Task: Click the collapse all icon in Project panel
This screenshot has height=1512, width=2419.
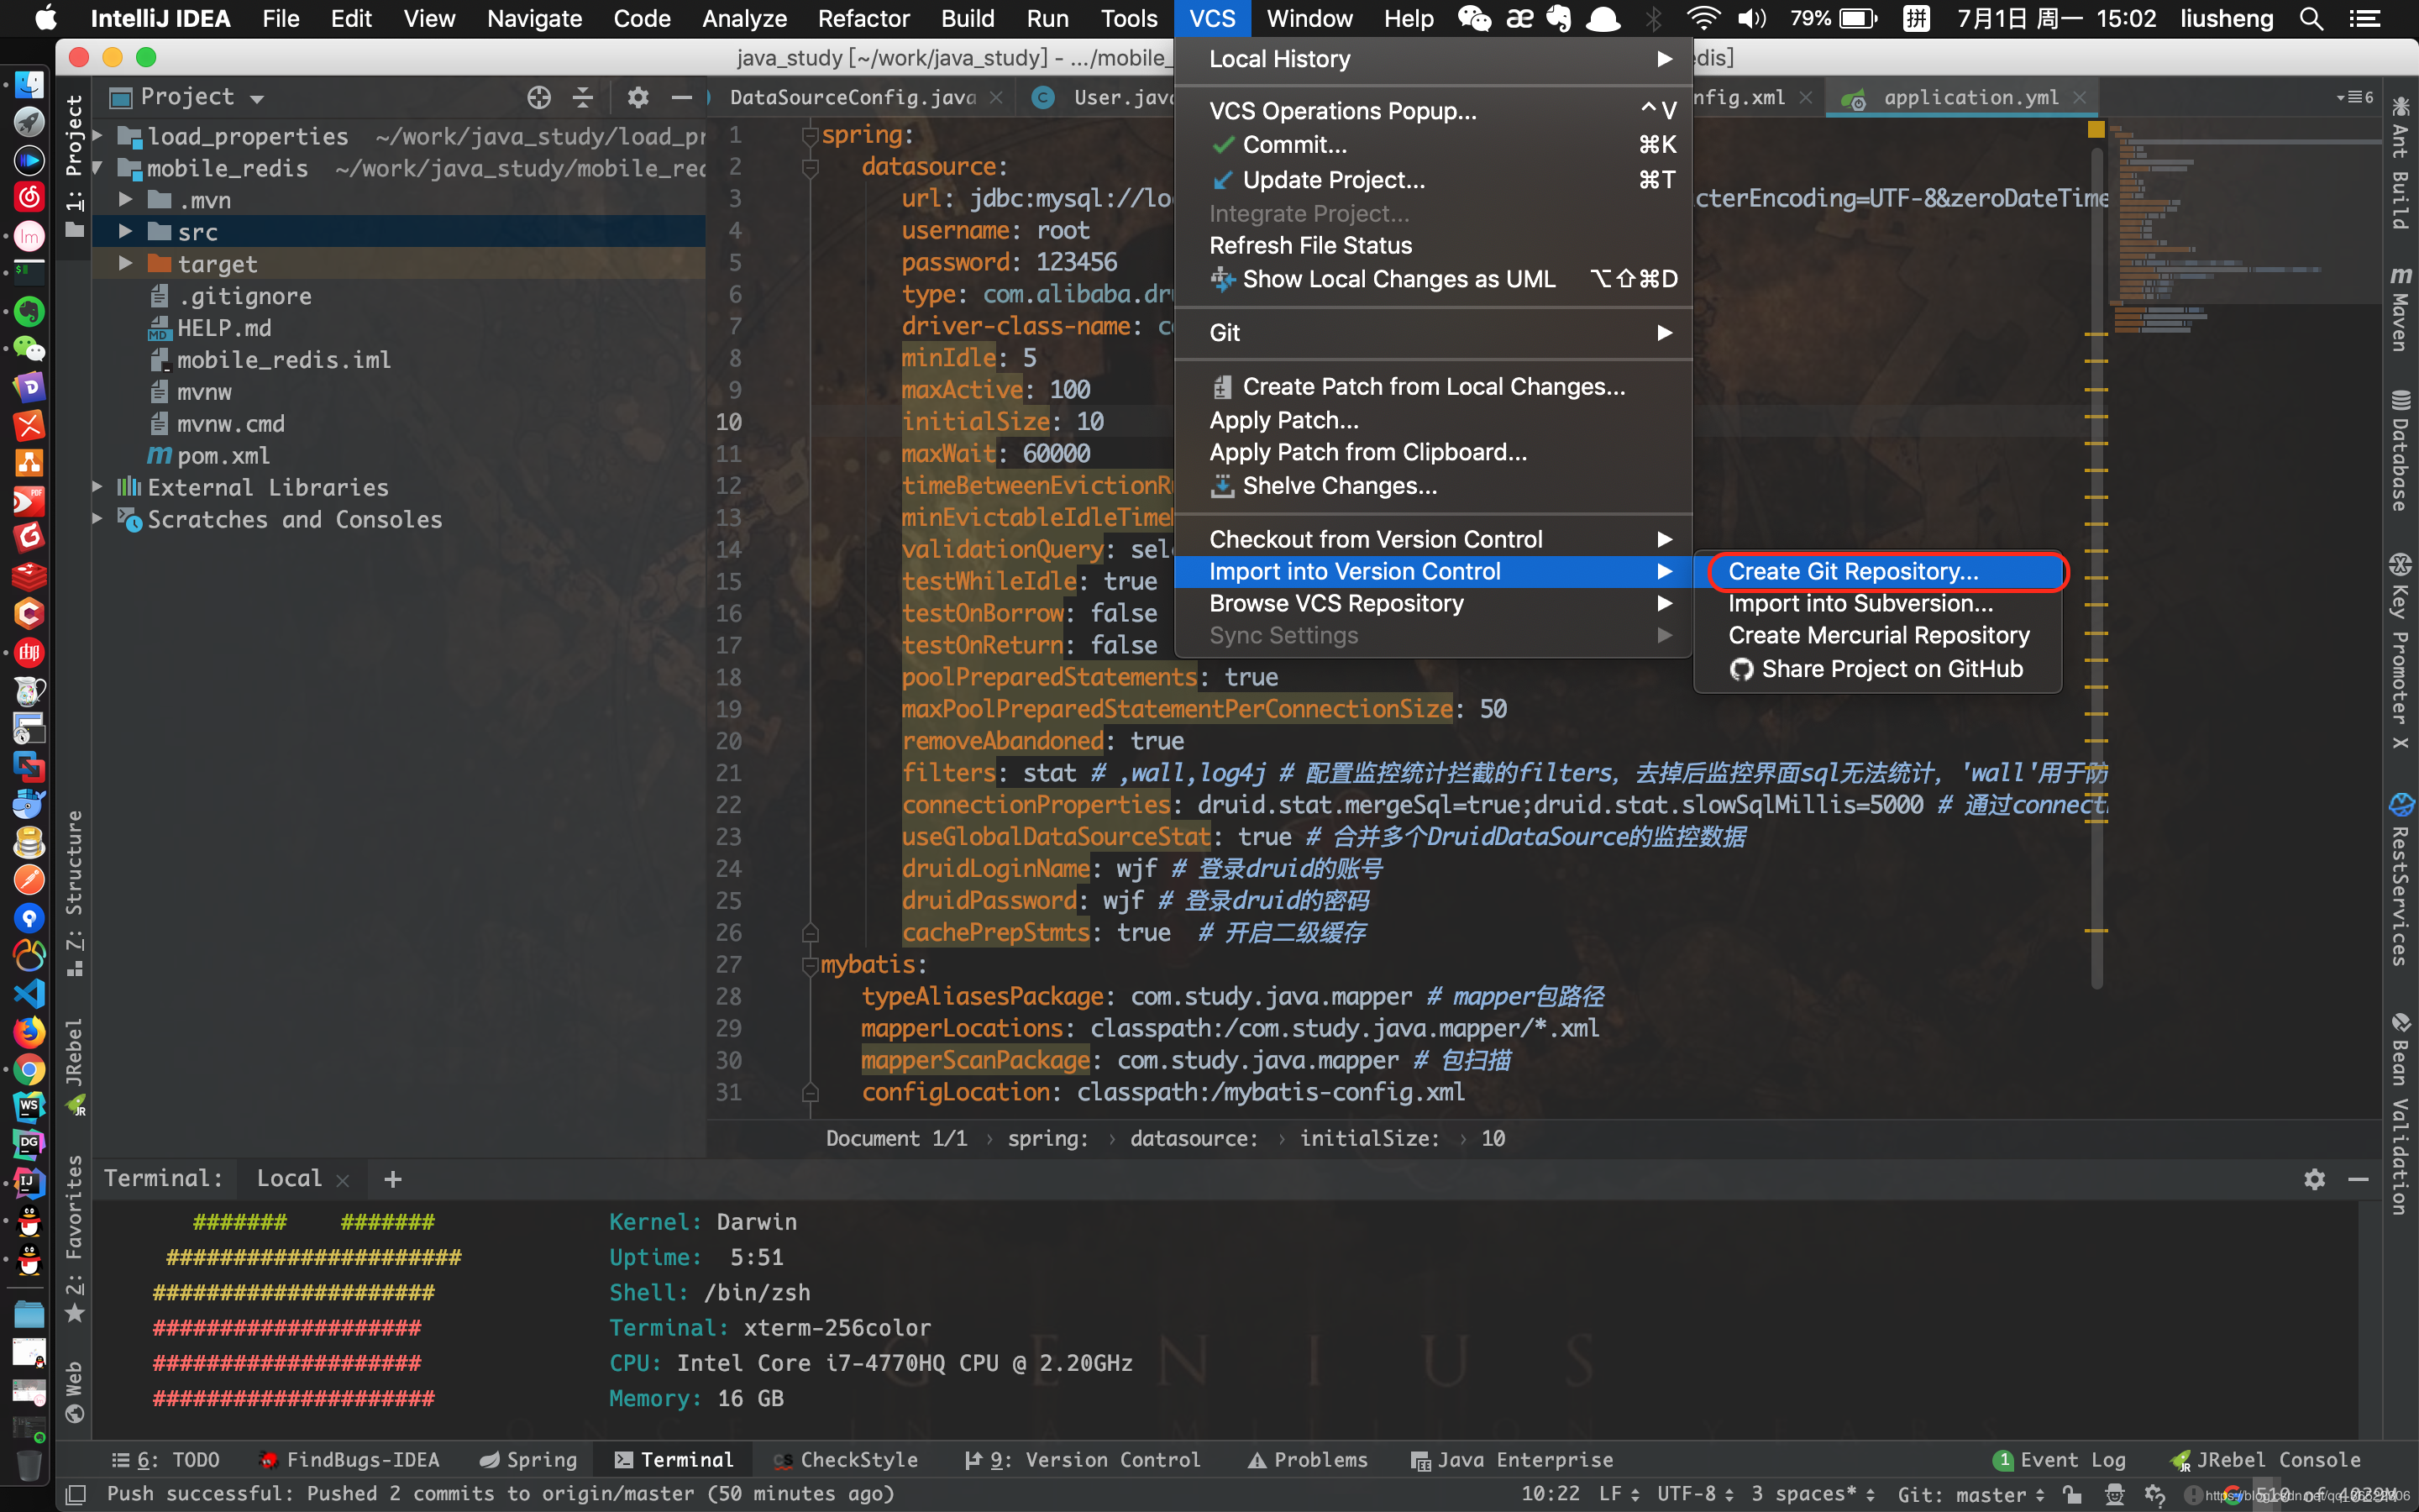Action: tap(583, 97)
